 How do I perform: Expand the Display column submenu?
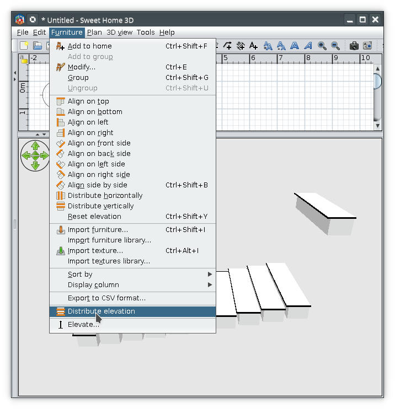(x=132, y=284)
